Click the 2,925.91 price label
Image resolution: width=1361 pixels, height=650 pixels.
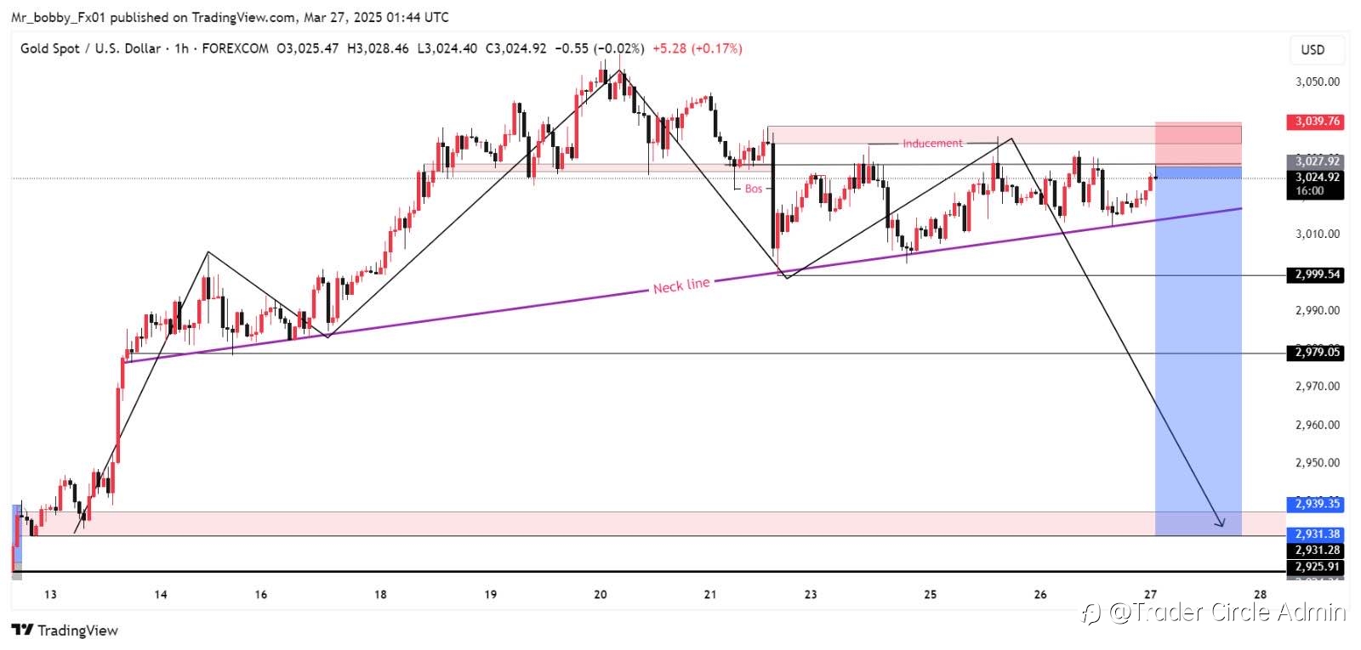pos(1317,567)
